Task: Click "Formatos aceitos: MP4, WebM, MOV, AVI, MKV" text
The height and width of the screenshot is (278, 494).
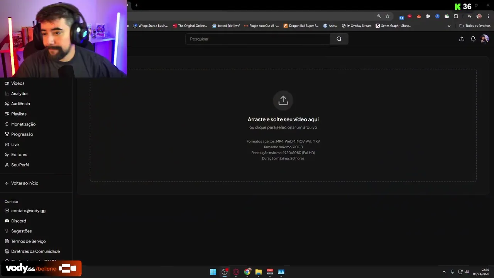Action: (283, 141)
